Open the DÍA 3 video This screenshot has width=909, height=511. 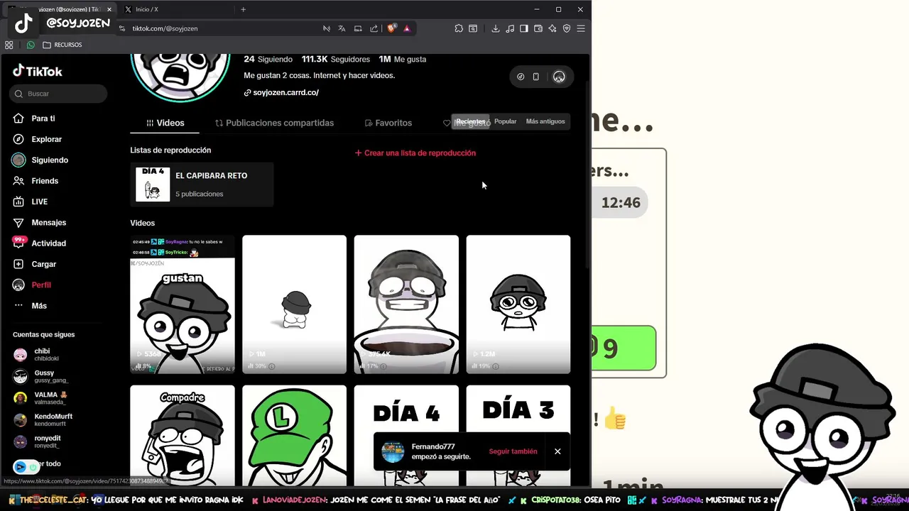[x=518, y=408]
